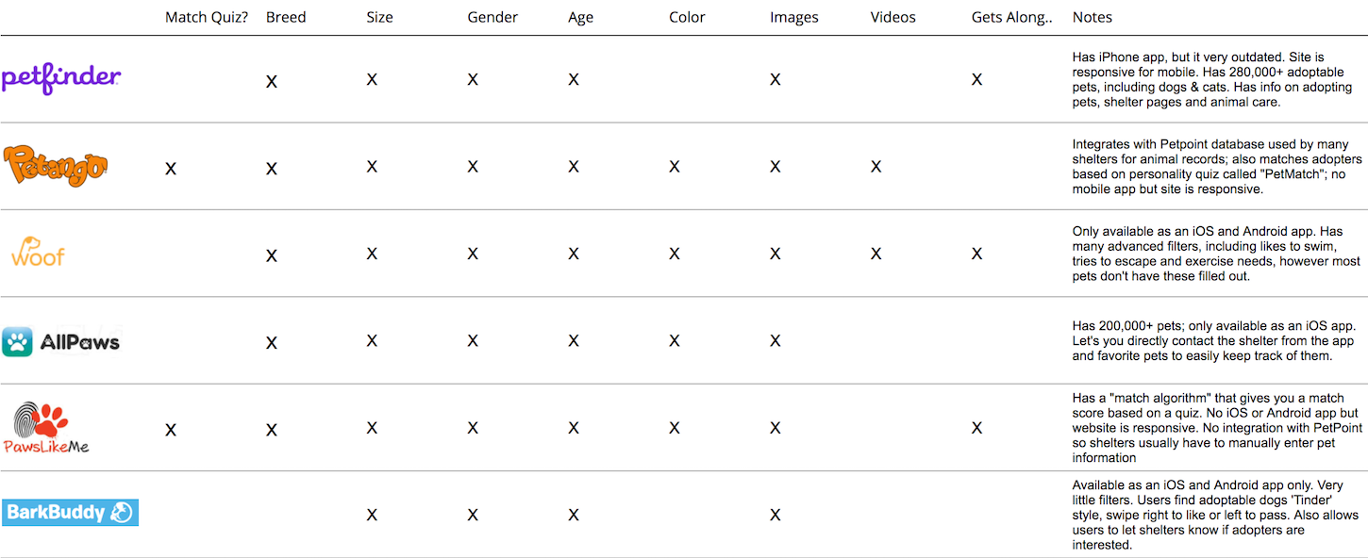Select the Match Quiz? column header
1368x558 pixels.
(x=207, y=17)
